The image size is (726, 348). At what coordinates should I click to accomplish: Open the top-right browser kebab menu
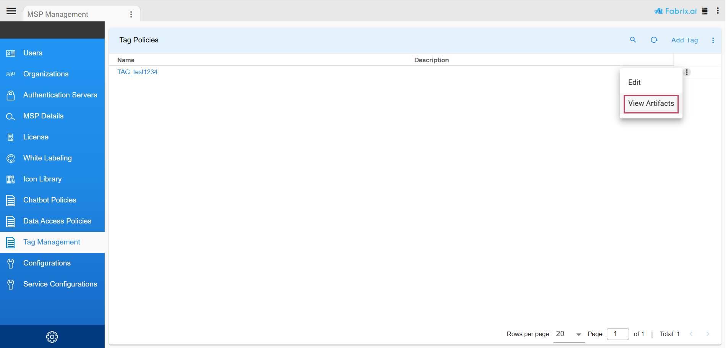point(718,11)
